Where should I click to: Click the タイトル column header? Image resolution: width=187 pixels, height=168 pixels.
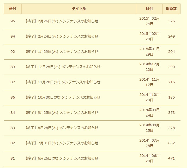tap(79, 9)
